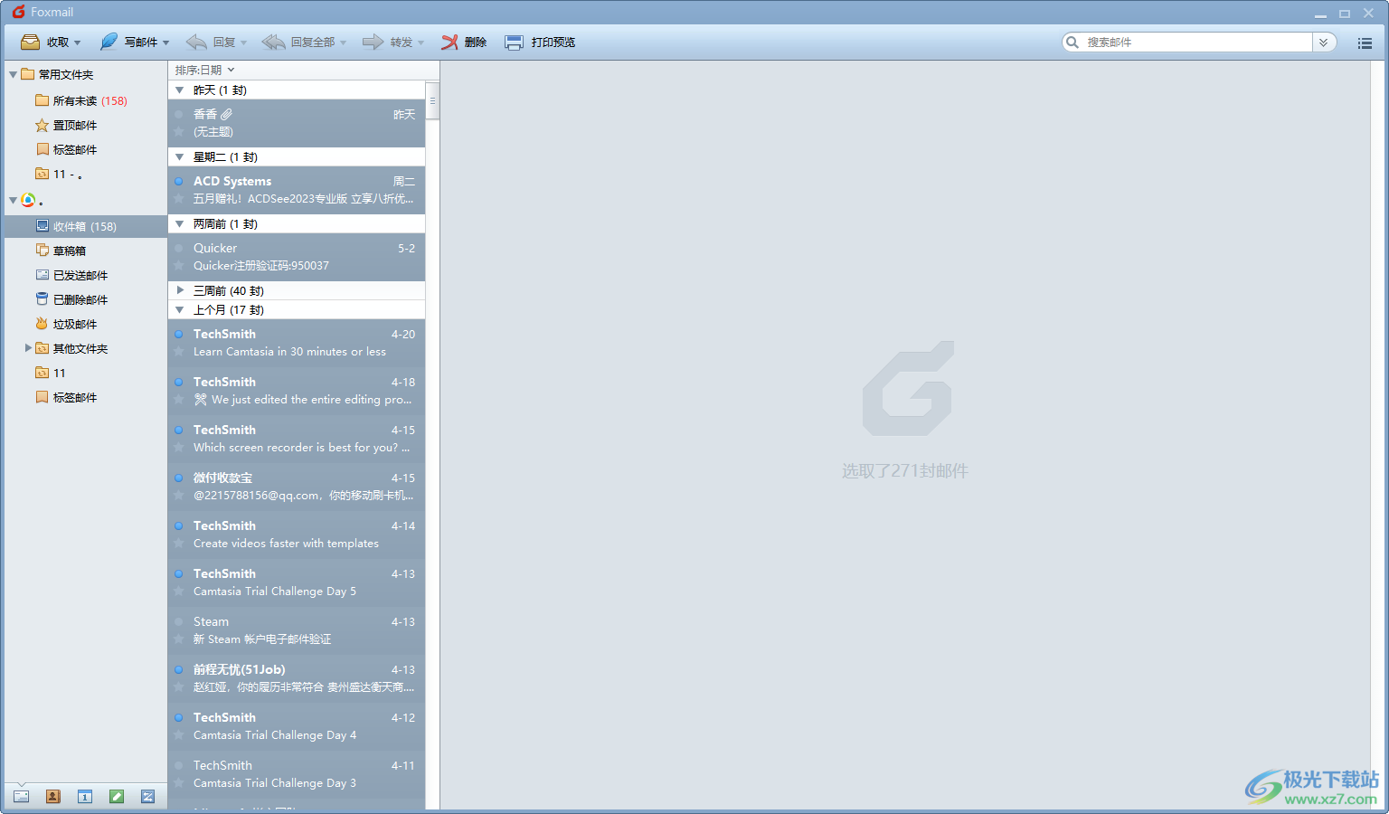Click the colorful account icon in folder tree
This screenshot has height=814, width=1389.
click(28, 200)
